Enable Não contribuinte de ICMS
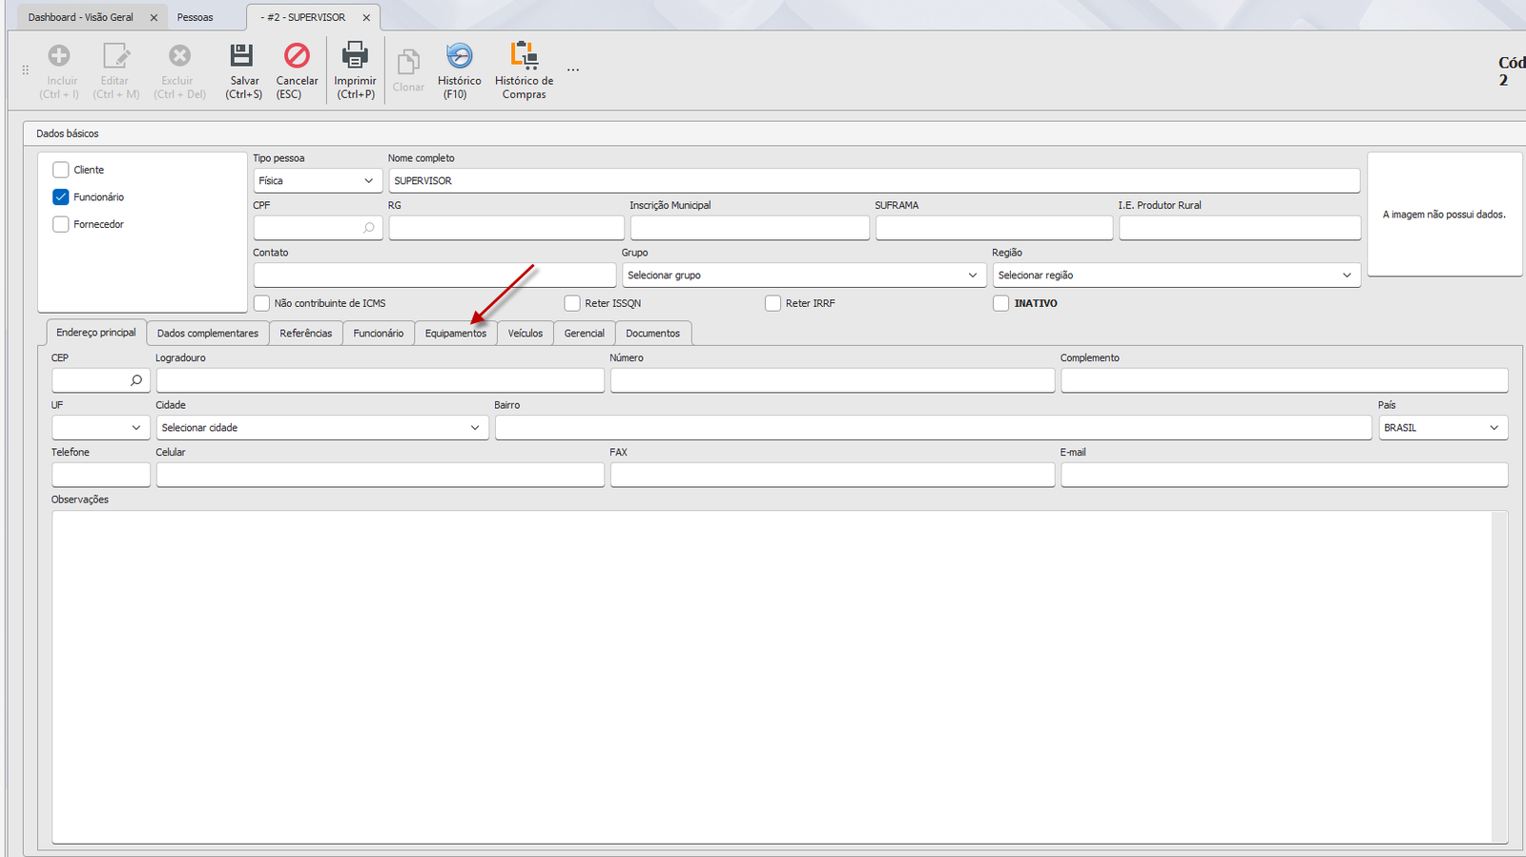Viewport: 1526px width, 857px height. 261,303
